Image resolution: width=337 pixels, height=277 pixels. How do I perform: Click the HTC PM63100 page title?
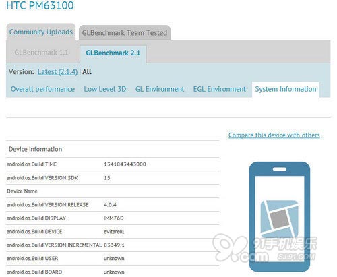click(40, 5)
